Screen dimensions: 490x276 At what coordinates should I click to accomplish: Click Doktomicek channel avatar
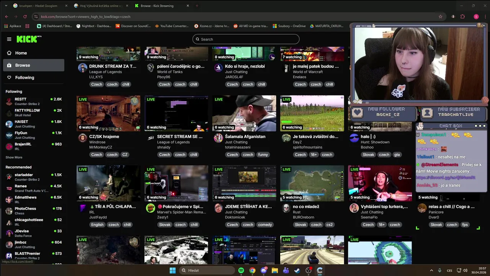tap(218, 208)
